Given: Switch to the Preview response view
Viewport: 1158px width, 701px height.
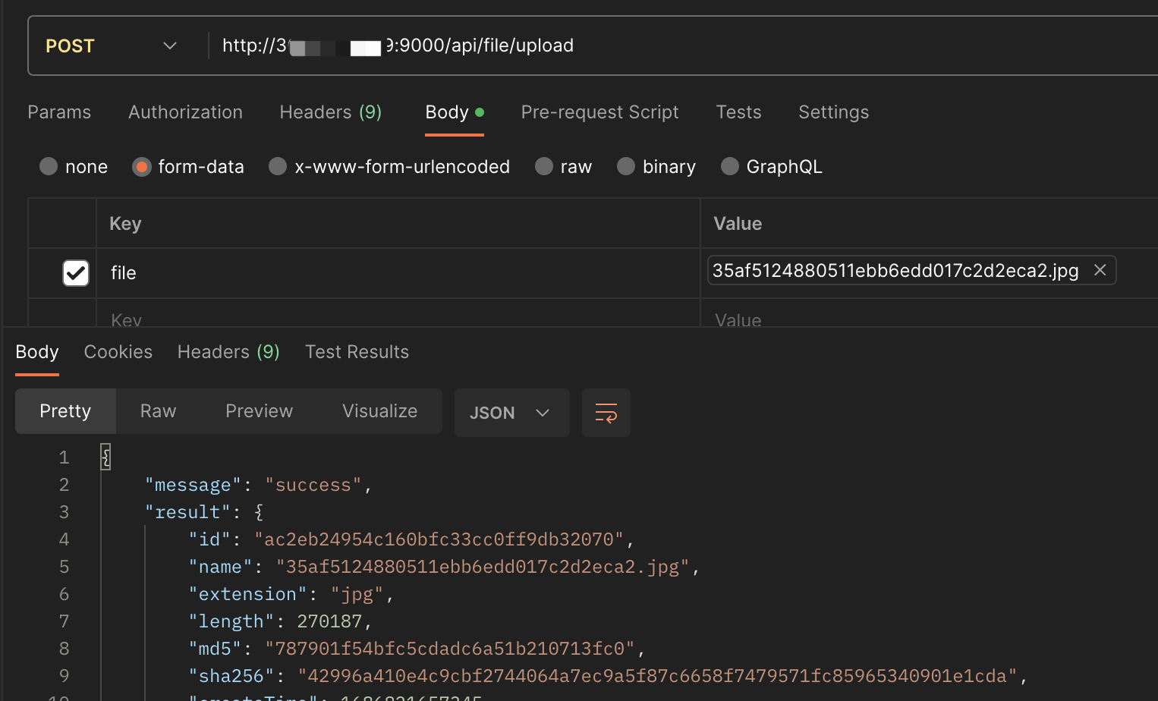Looking at the screenshot, I should pyautogui.click(x=259, y=410).
